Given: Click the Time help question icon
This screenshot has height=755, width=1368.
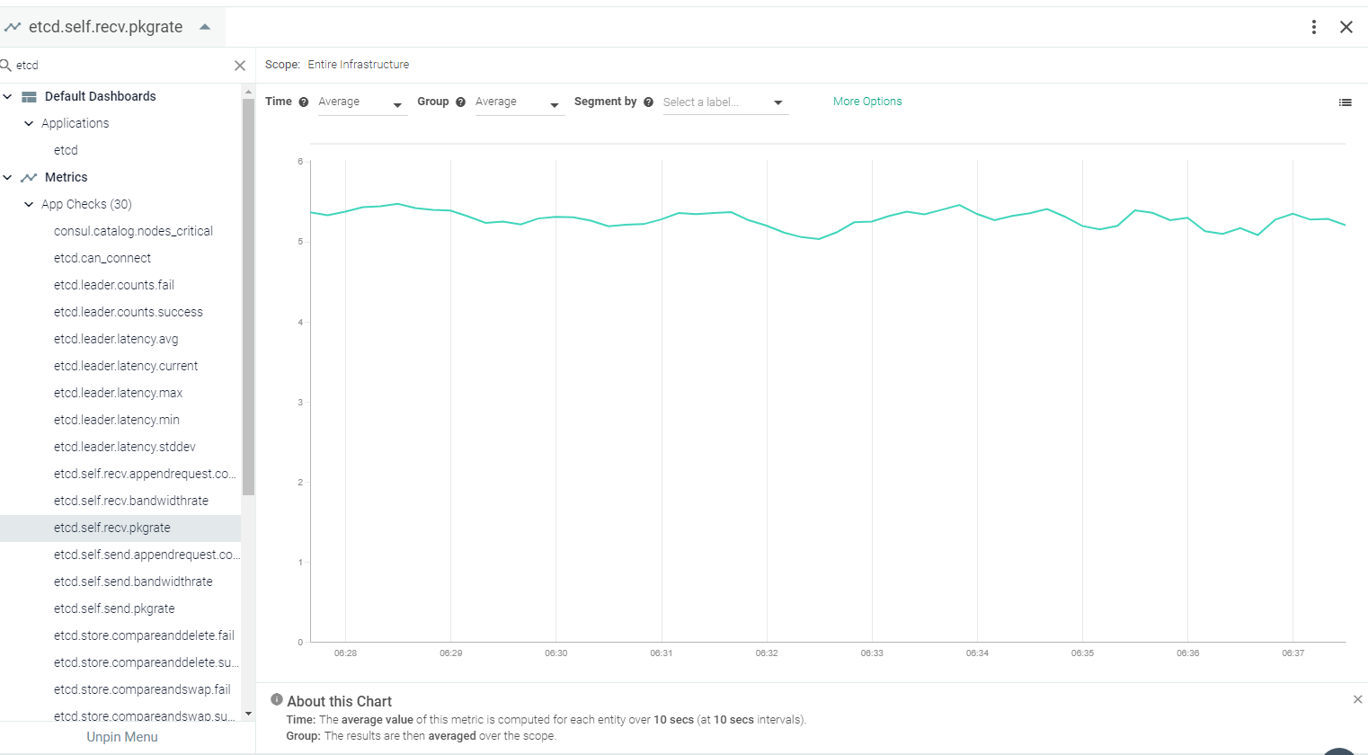Looking at the screenshot, I should (x=304, y=102).
